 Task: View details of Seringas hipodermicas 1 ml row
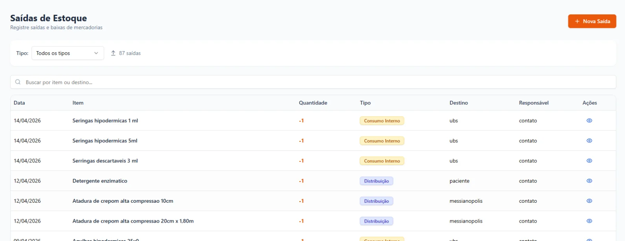[589, 121]
